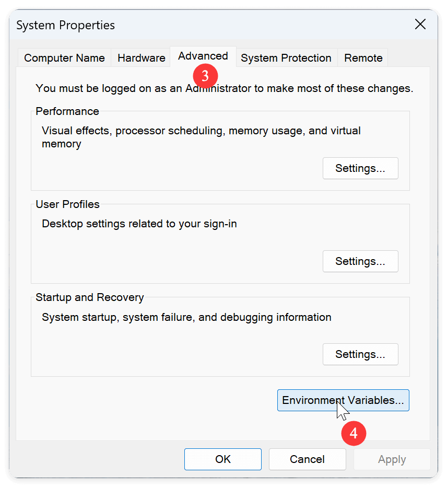Image resolution: width=447 pixels, height=487 pixels.
Task: Select the Hardware tab
Action: (x=140, y=58)
